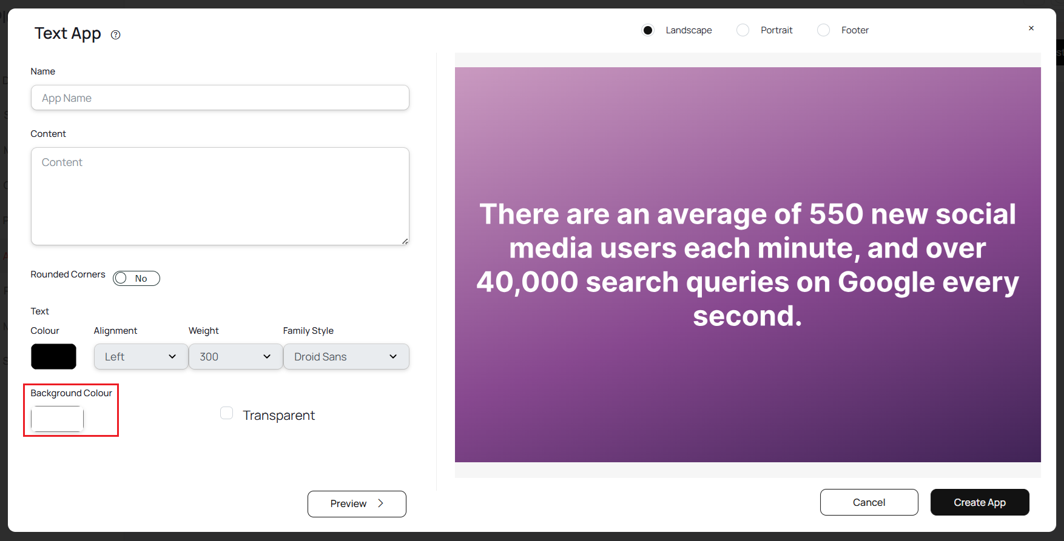1064x541 pixels.
Task: Pick a Background Colour using white swatch
Action: pos(57,419)
